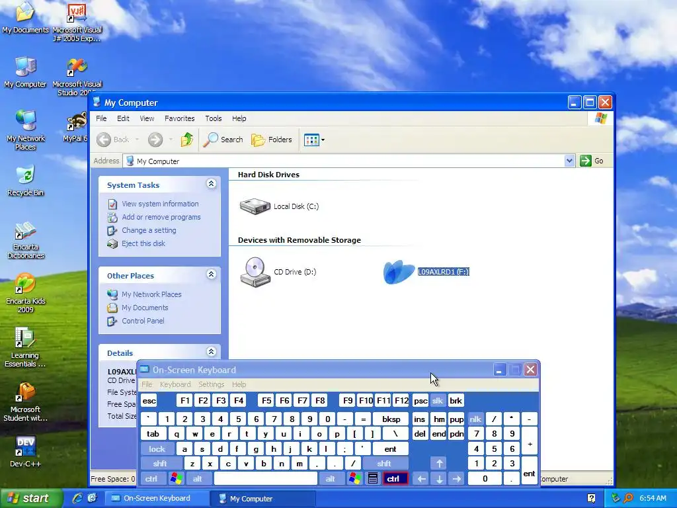Collapse the System Tasks panel
Screen dimensions: 677x508
[x=211, y=184]
